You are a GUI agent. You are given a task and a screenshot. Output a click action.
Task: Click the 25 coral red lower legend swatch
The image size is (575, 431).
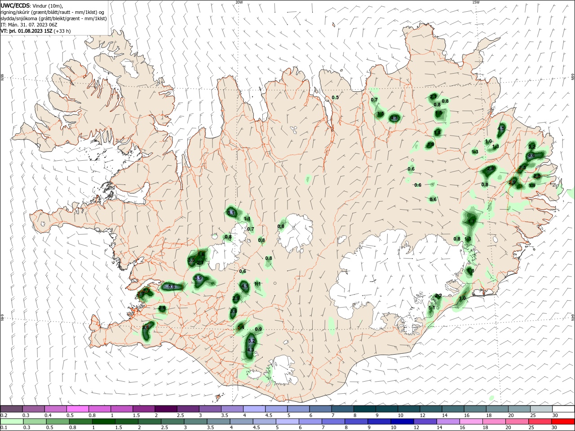(x=540, y=422)
